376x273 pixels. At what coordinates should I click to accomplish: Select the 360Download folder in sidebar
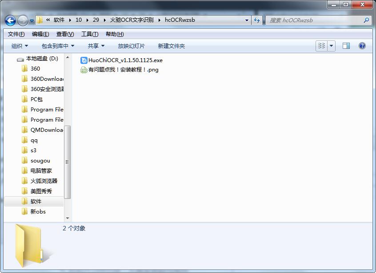[47, 79]
